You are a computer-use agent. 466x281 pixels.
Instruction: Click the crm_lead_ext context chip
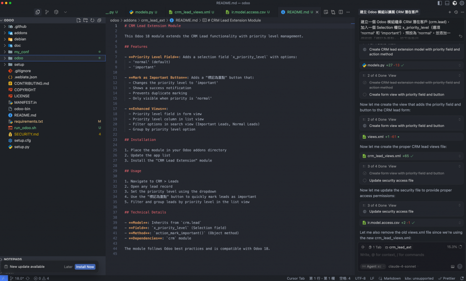[398, 247]
